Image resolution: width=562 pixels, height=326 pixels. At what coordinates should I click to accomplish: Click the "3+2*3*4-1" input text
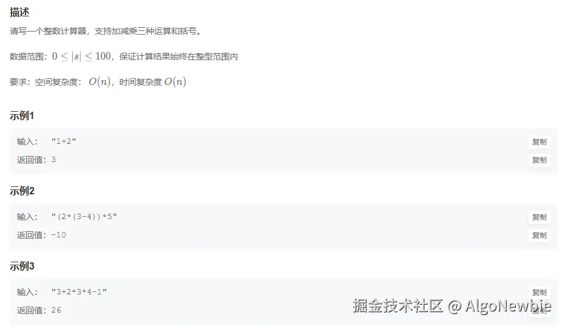pyautogui.click(x=80, y=292)
